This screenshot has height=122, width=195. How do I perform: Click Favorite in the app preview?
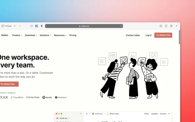click(163, 114)
